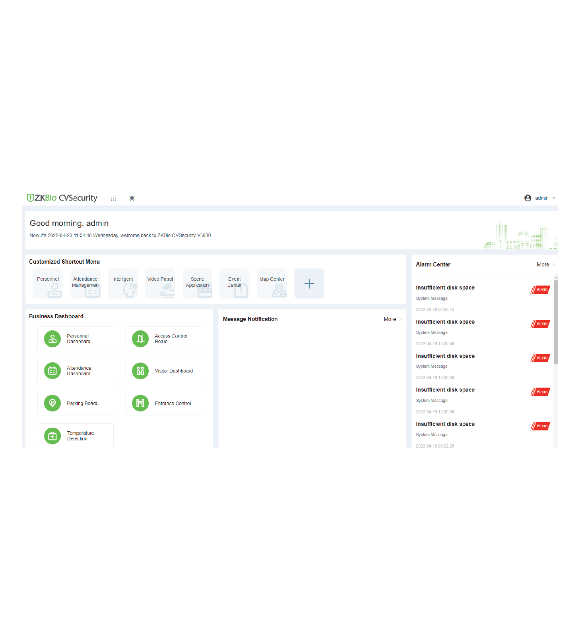Viewport: 580px width, 639px height.
Task: Open the Access Control Board
Action: 163,339
